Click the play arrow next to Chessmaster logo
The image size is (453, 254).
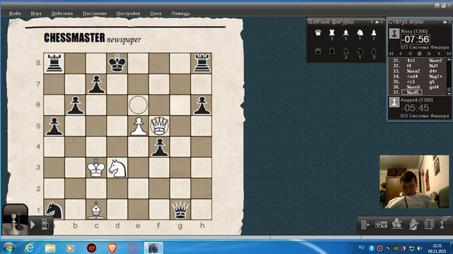pos(33,224)
